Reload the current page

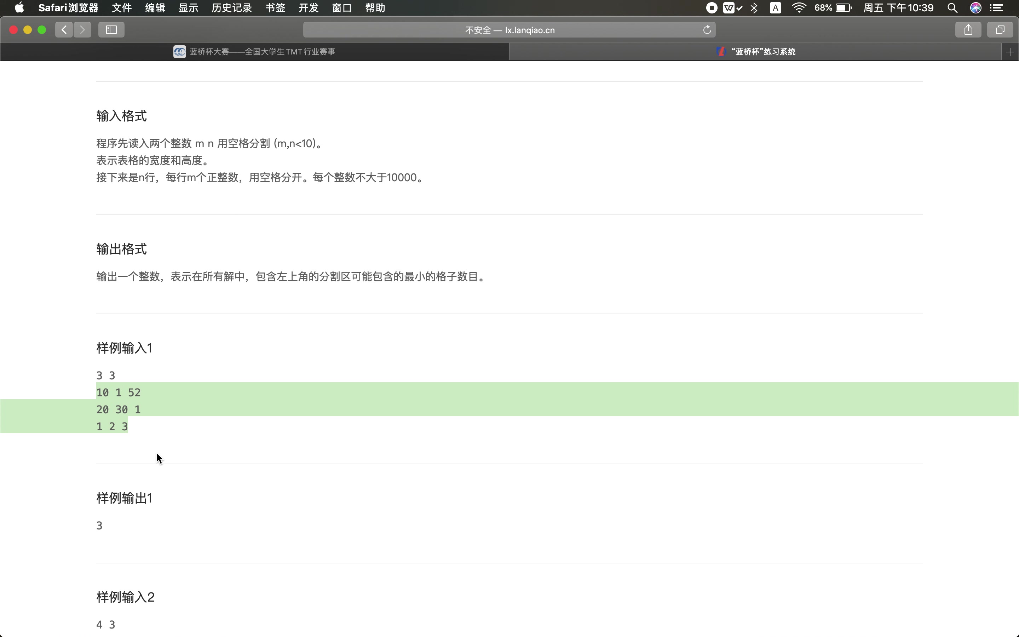707,29
